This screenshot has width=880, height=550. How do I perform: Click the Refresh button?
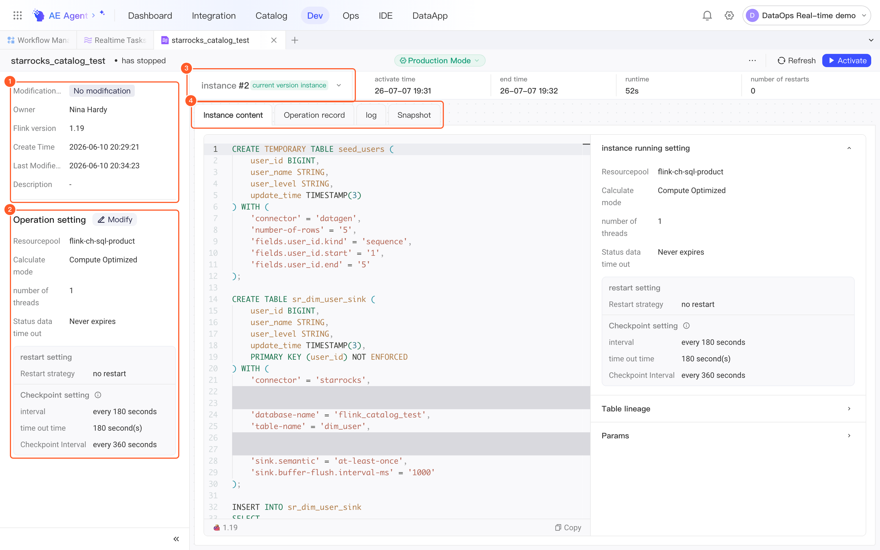[796, 61]
